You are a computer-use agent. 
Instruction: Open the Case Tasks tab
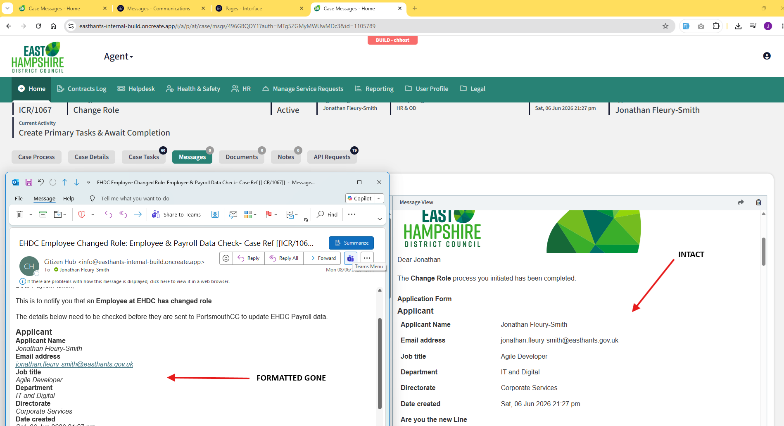pyautogui.click(x=144, y=157)
